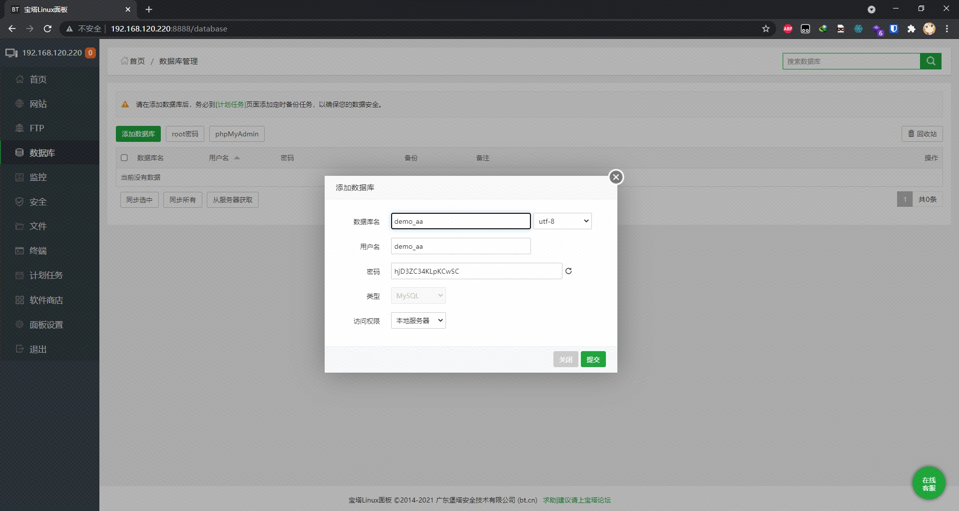
Task: Click the 用户名 input field in the dialog
Action: tap(461, 246)
